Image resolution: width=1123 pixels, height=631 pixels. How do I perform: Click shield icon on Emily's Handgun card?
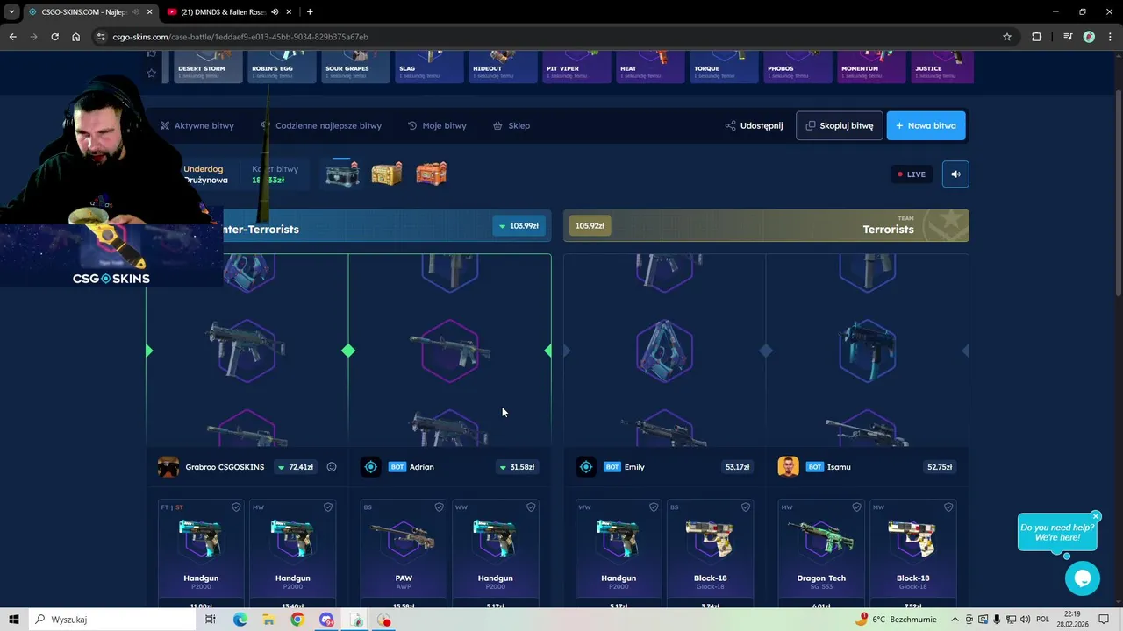coord(654,507)
